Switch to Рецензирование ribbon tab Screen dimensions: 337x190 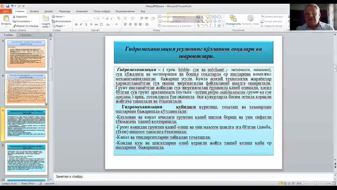[x=125, y=11]
